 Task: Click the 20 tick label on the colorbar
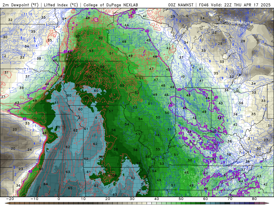[108, 199]
